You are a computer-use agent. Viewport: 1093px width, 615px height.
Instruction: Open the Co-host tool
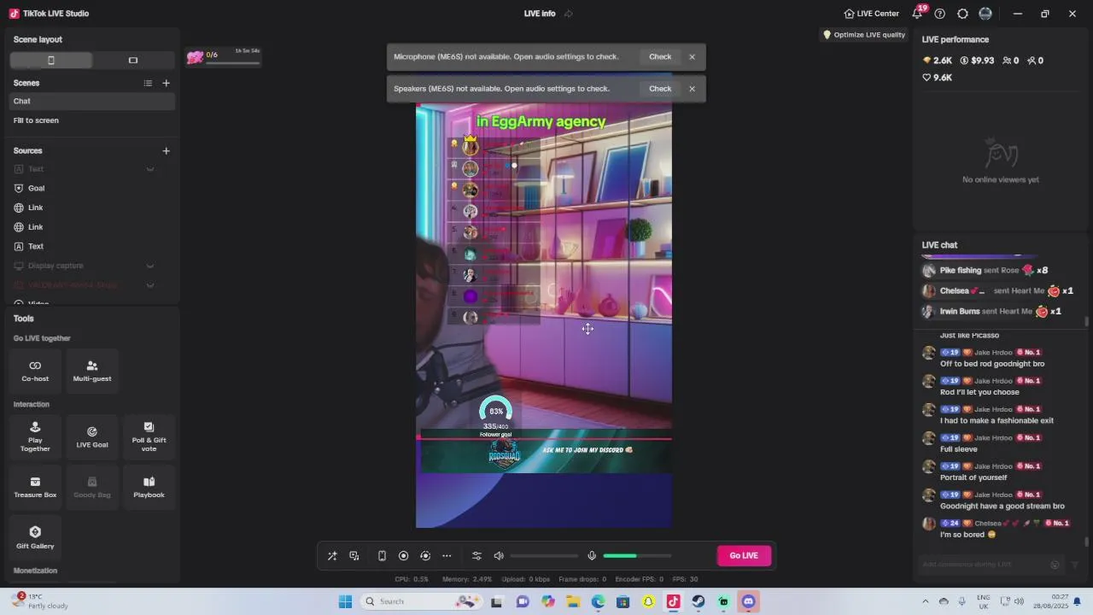pyautogui.click(x=35, y=371)
